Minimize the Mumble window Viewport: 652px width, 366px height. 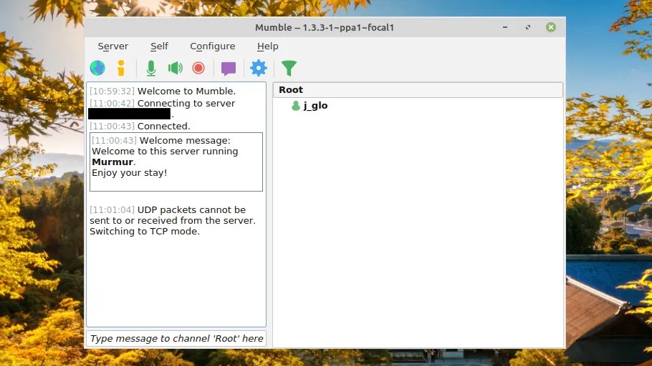point(505,27)
